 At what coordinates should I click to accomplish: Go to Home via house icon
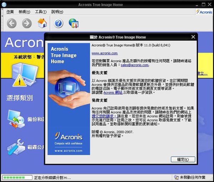42,24
